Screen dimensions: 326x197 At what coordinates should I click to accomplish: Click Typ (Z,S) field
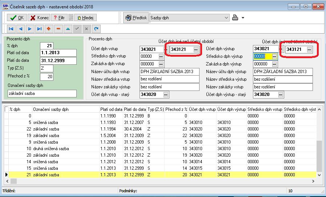(47, 68)
